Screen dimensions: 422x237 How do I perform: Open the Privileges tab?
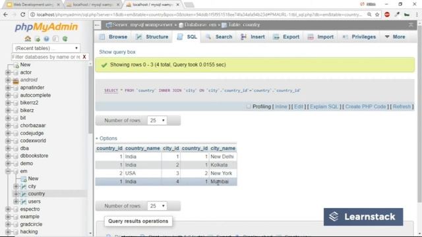(359, 37)
